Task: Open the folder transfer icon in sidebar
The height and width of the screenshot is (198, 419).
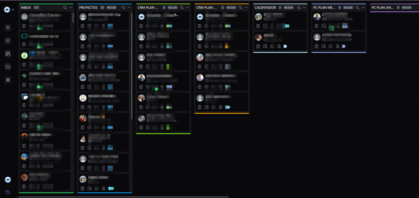Action: pos(8,67)
